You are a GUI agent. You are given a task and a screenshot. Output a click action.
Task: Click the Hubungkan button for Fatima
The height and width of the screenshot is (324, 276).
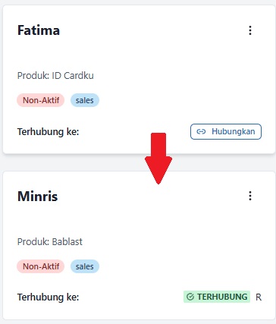tap(226, 131)
